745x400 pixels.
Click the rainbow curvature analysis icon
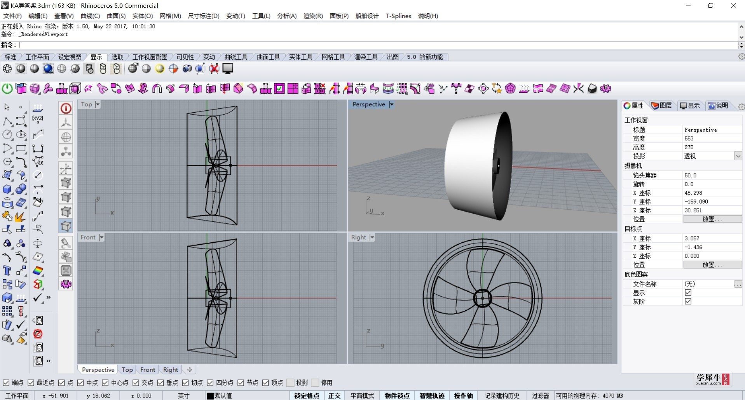[x=38, y=270]
